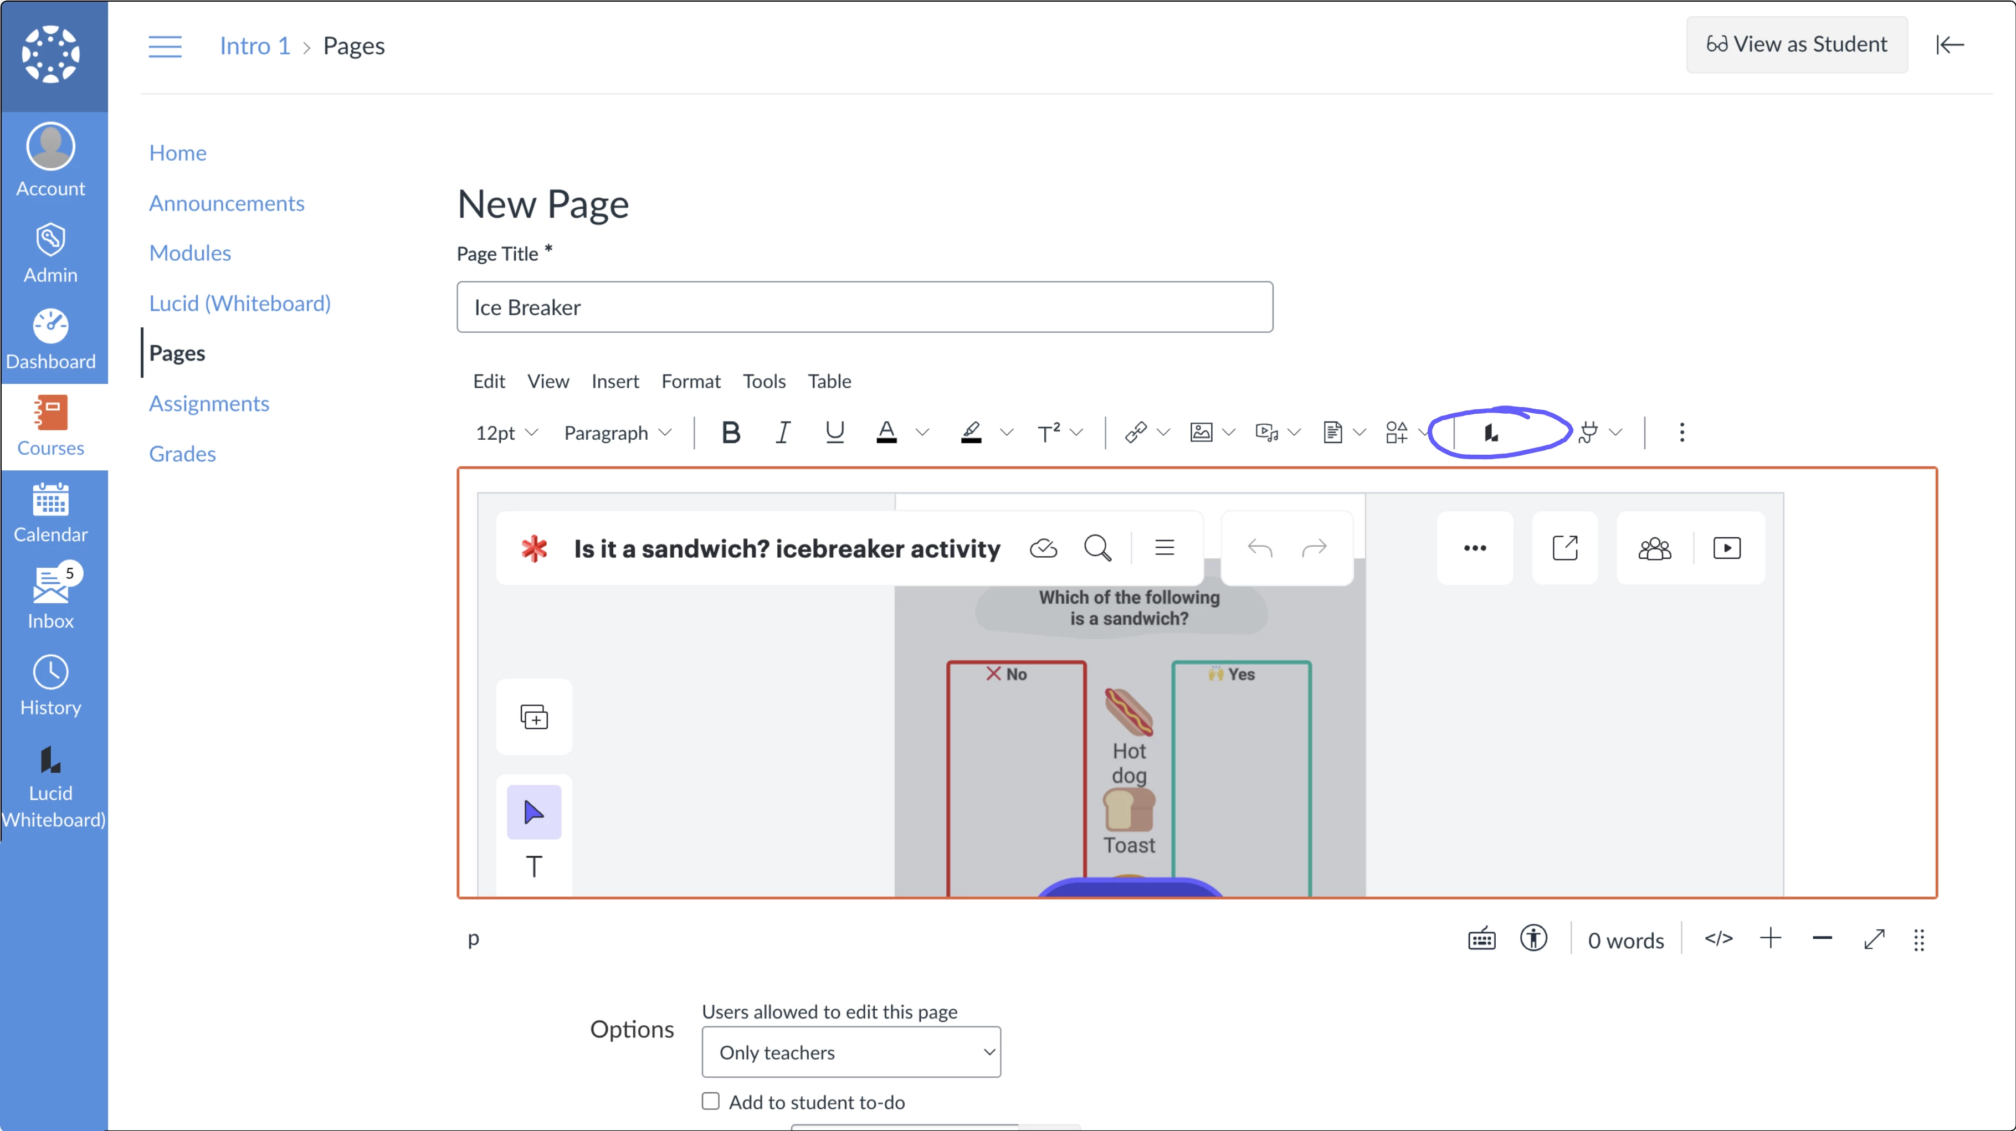The image size is (2016, 1131).
Task: Open the Format menu
Action: coord(690,381)
